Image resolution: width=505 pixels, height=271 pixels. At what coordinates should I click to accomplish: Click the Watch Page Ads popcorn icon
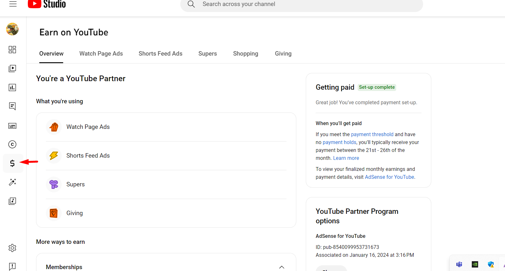tap(54, 127)
